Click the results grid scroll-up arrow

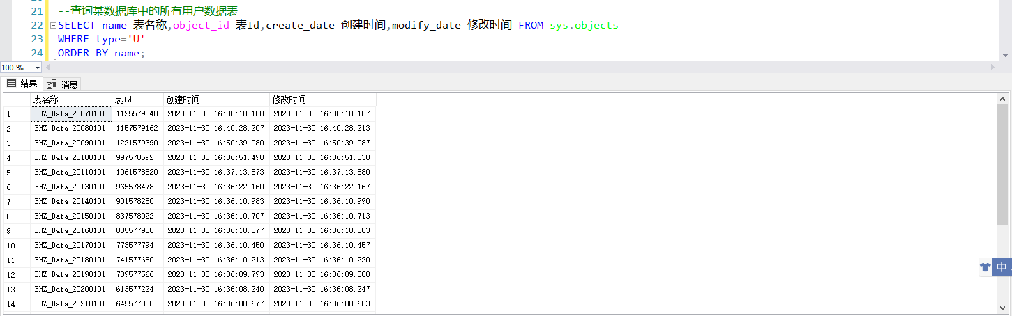coord(1003,98)
